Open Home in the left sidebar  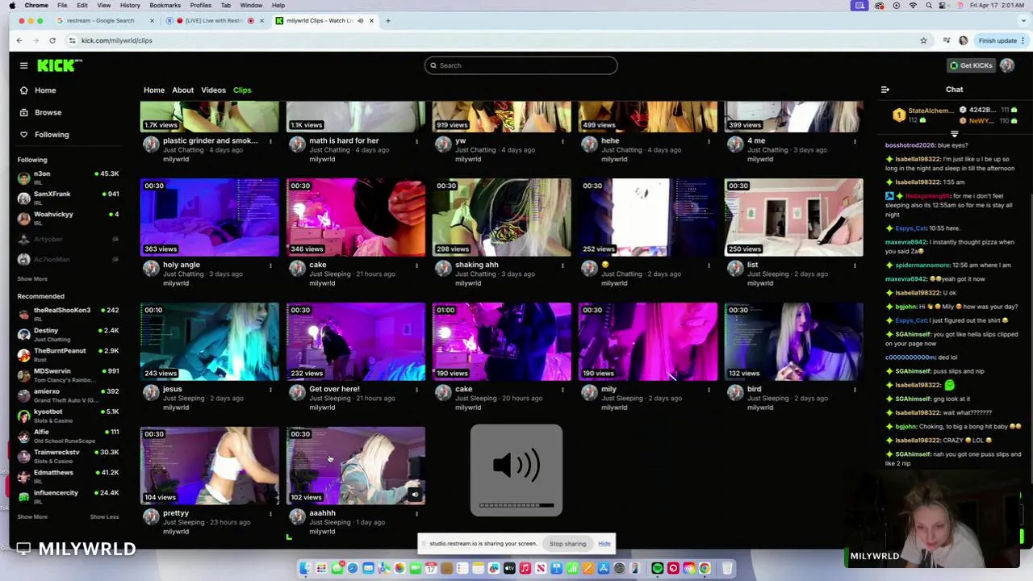[44, 90]
